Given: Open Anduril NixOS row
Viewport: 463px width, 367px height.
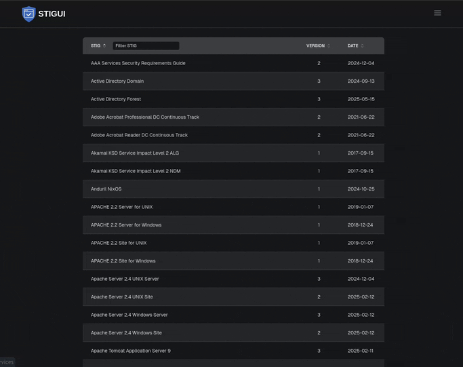Looking at the screenshot, I should pyautogui.click(x=233, y=189).
